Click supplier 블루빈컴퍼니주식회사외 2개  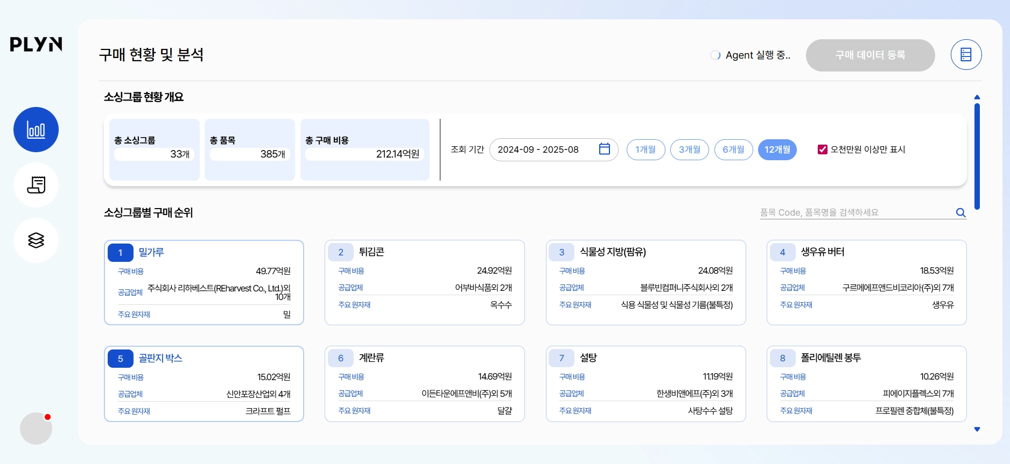pyautogui.click(x=686, y=288)
